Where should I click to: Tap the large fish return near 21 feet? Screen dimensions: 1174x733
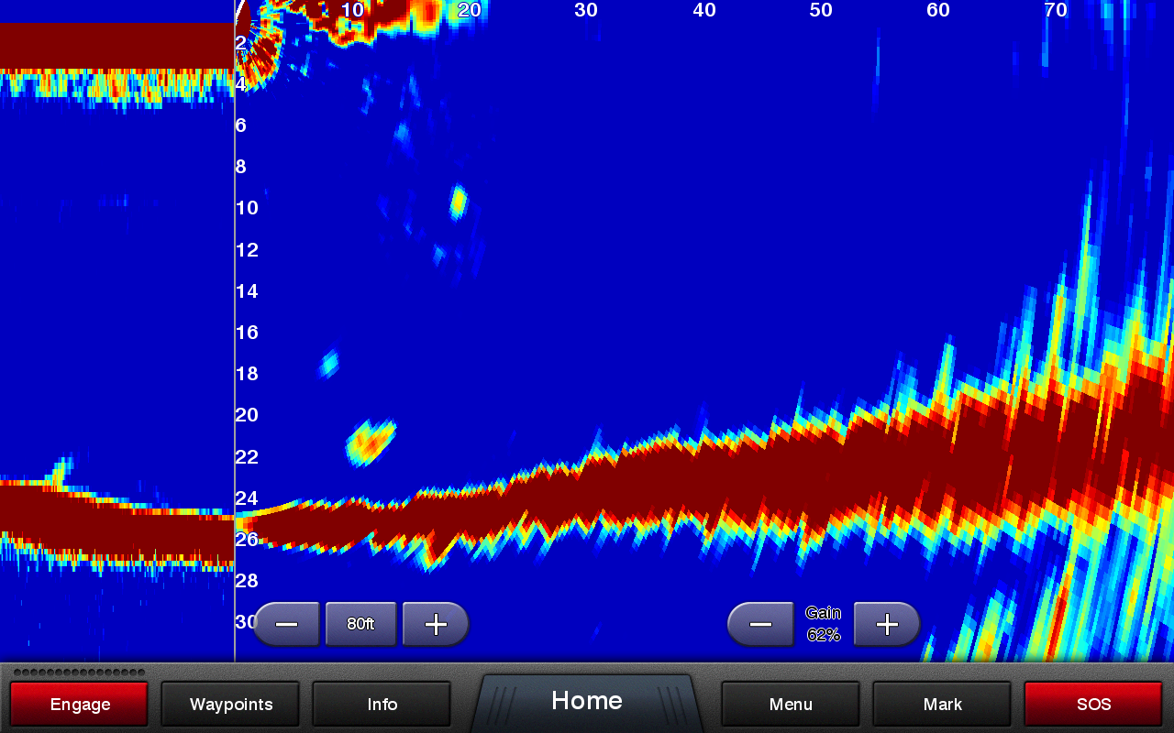tap(370, 441)
